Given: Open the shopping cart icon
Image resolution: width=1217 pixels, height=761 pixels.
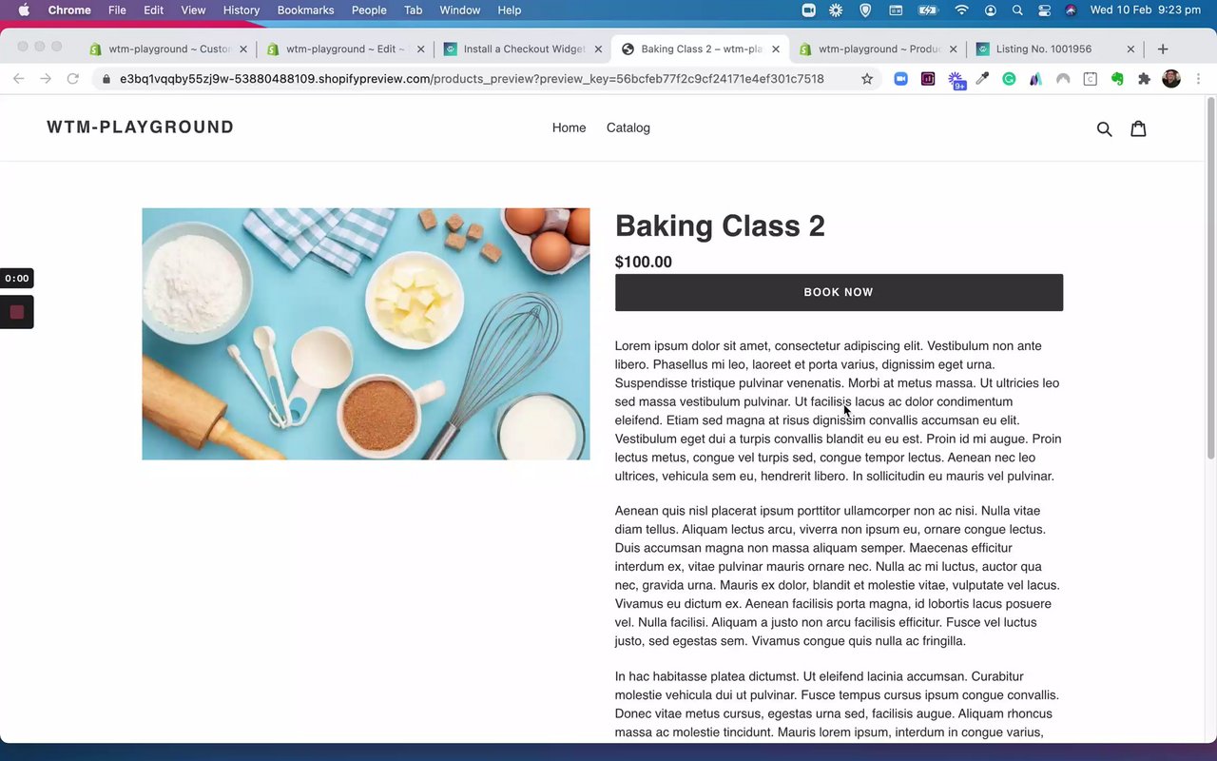Looking at the screenshot, I should tap(1138, 128).
